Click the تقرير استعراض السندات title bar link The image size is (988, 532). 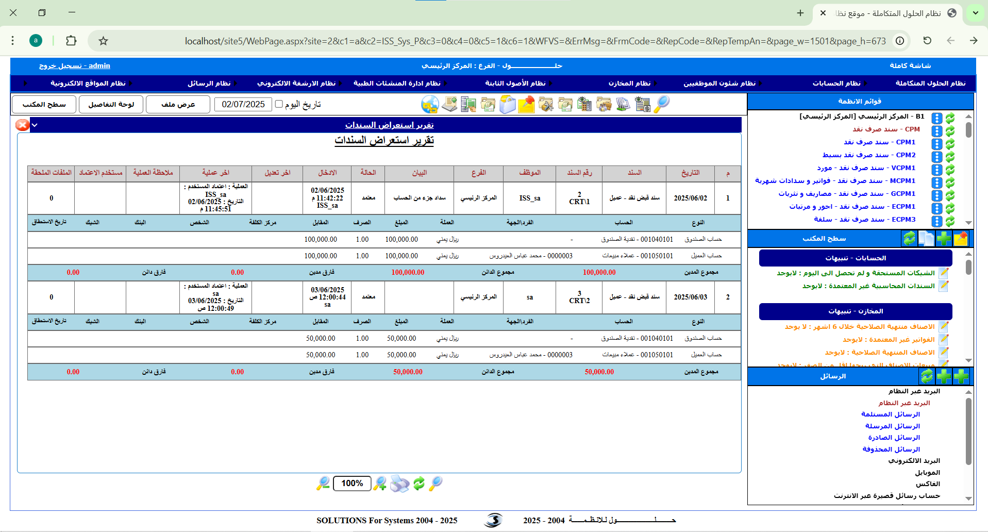pyautogui.click(x=389, y=125)
